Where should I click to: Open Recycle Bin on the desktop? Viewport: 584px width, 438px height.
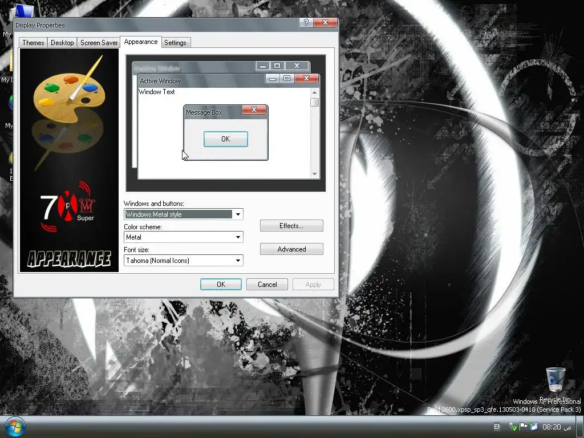555,385
